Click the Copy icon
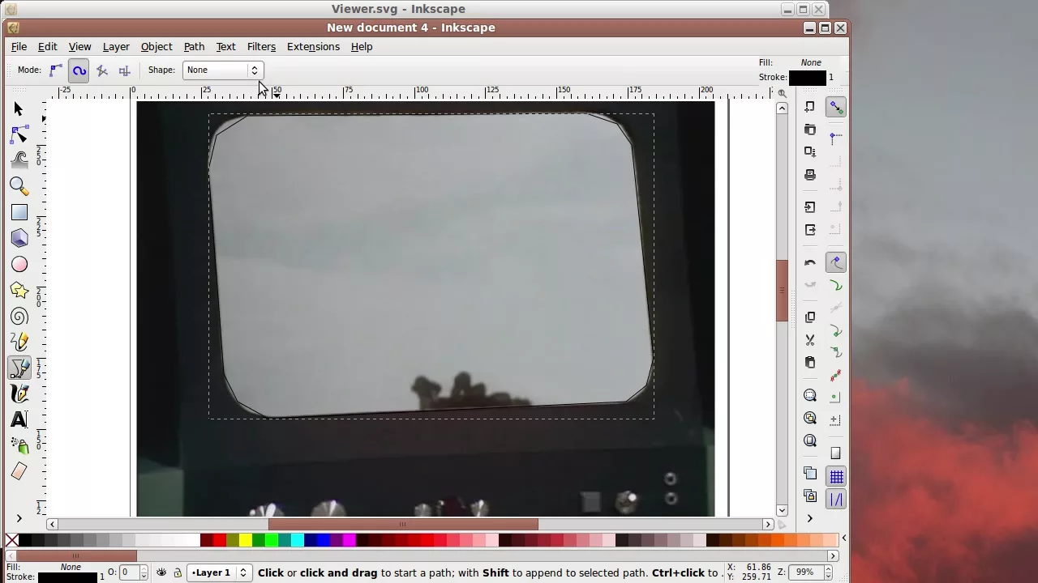1038x583 pixels. tap(810, 317)
